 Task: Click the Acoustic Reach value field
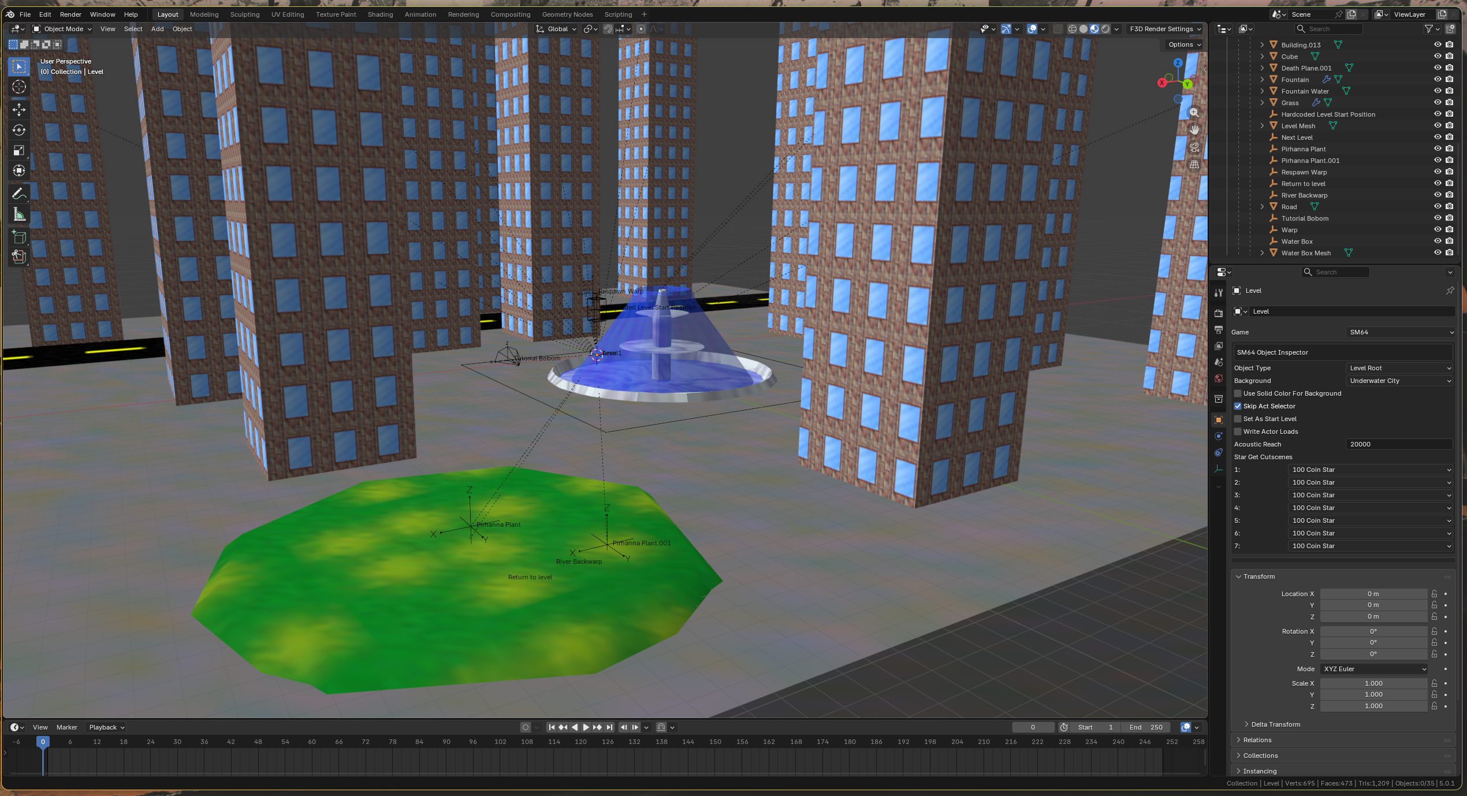click(x=1398, y=444)
